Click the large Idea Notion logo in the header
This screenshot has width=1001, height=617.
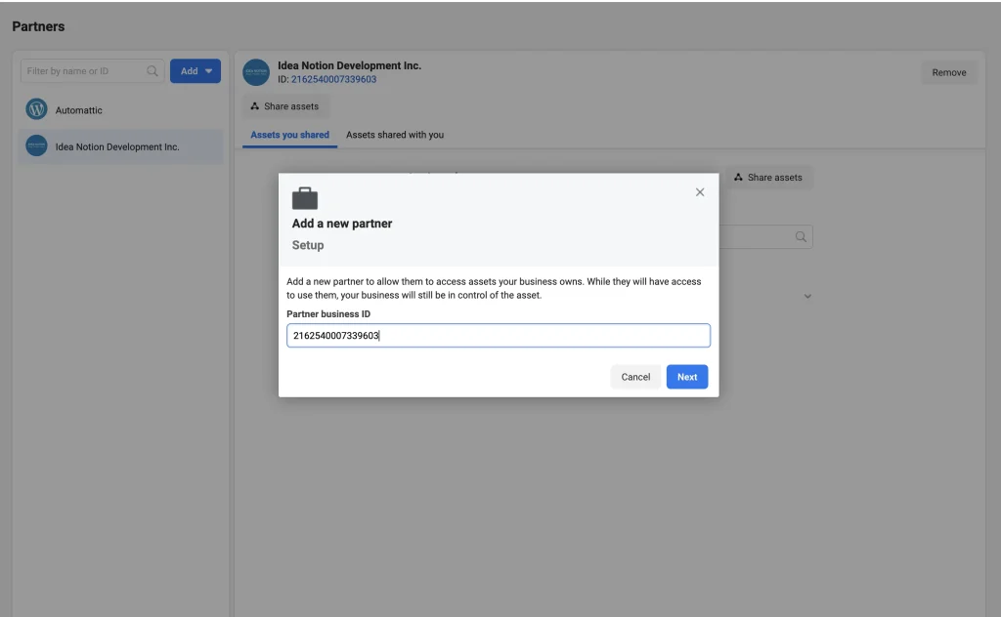[x=256, y=72]
